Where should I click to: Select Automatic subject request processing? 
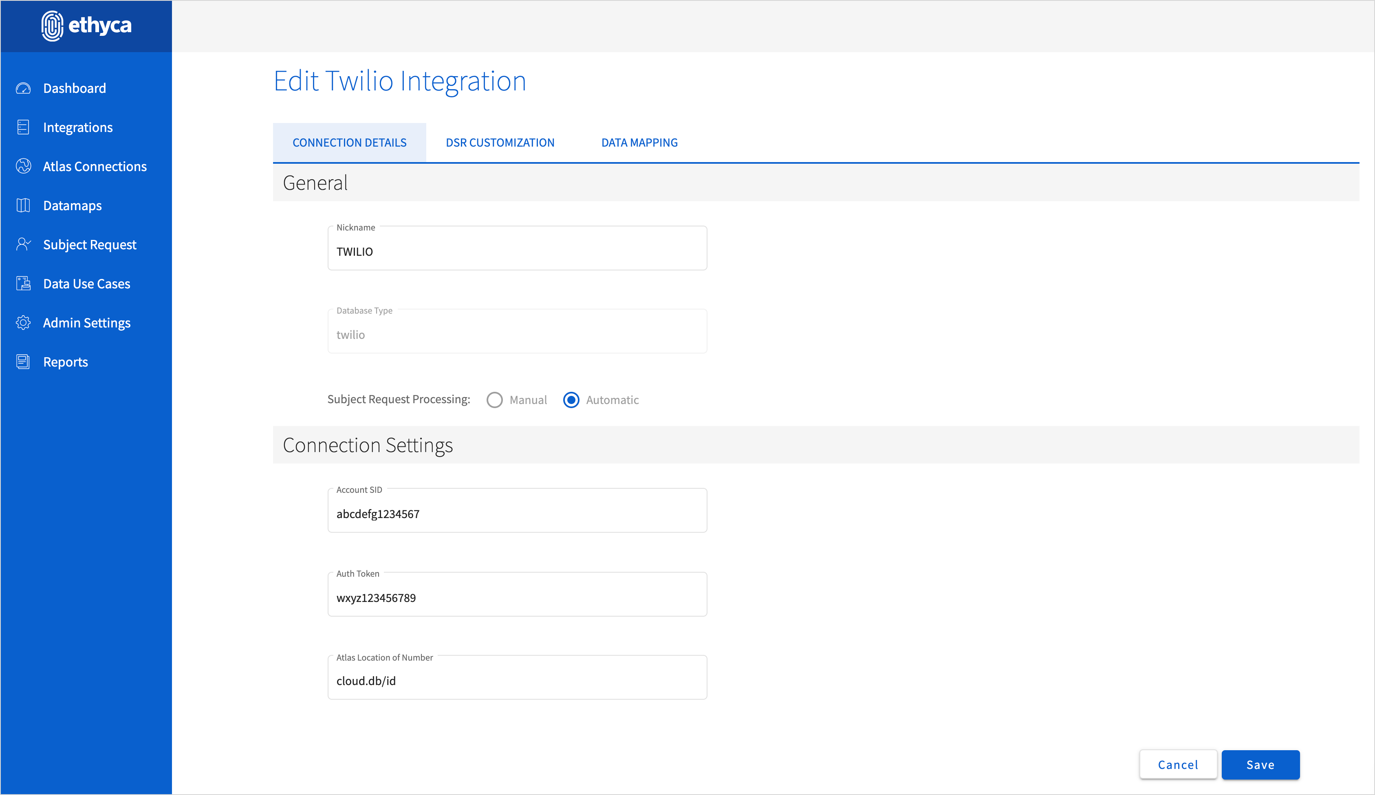571,400
